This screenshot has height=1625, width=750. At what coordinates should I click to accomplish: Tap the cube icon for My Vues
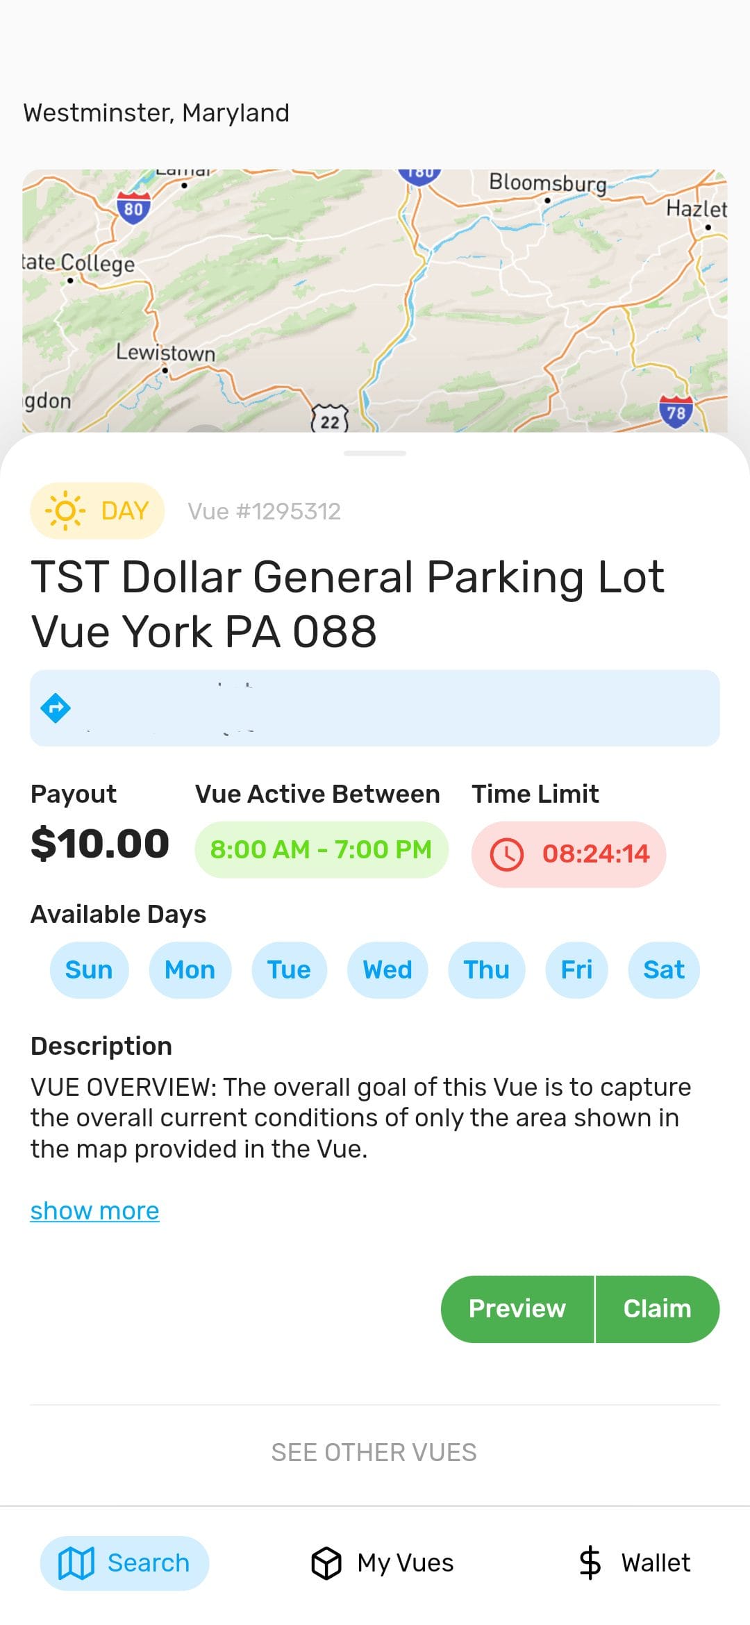(326, 1563)
